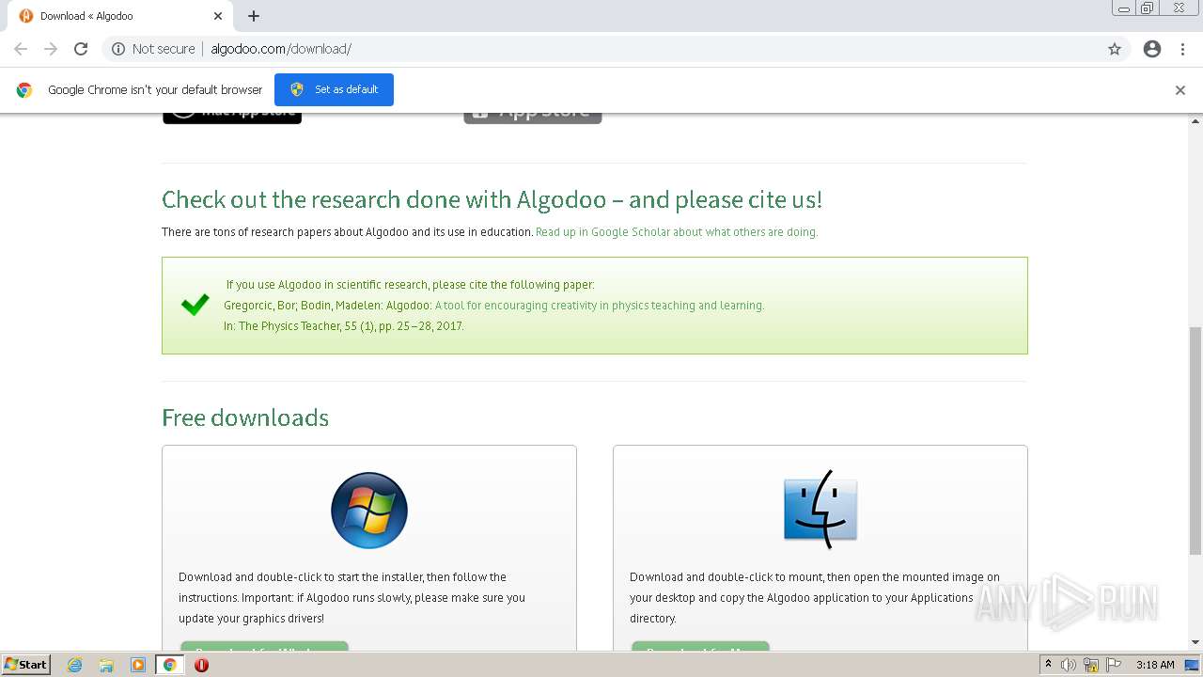The height and width of the screenshot is (677, 1203).
Task: Click the Download for Windows button
Action: coord(264,647)
